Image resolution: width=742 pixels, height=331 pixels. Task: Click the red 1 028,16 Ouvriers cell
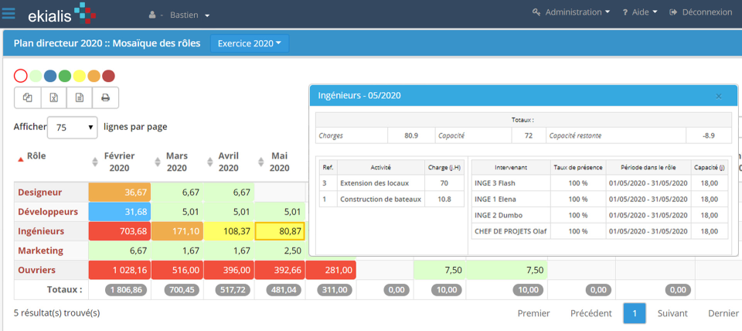pos(120,271)
